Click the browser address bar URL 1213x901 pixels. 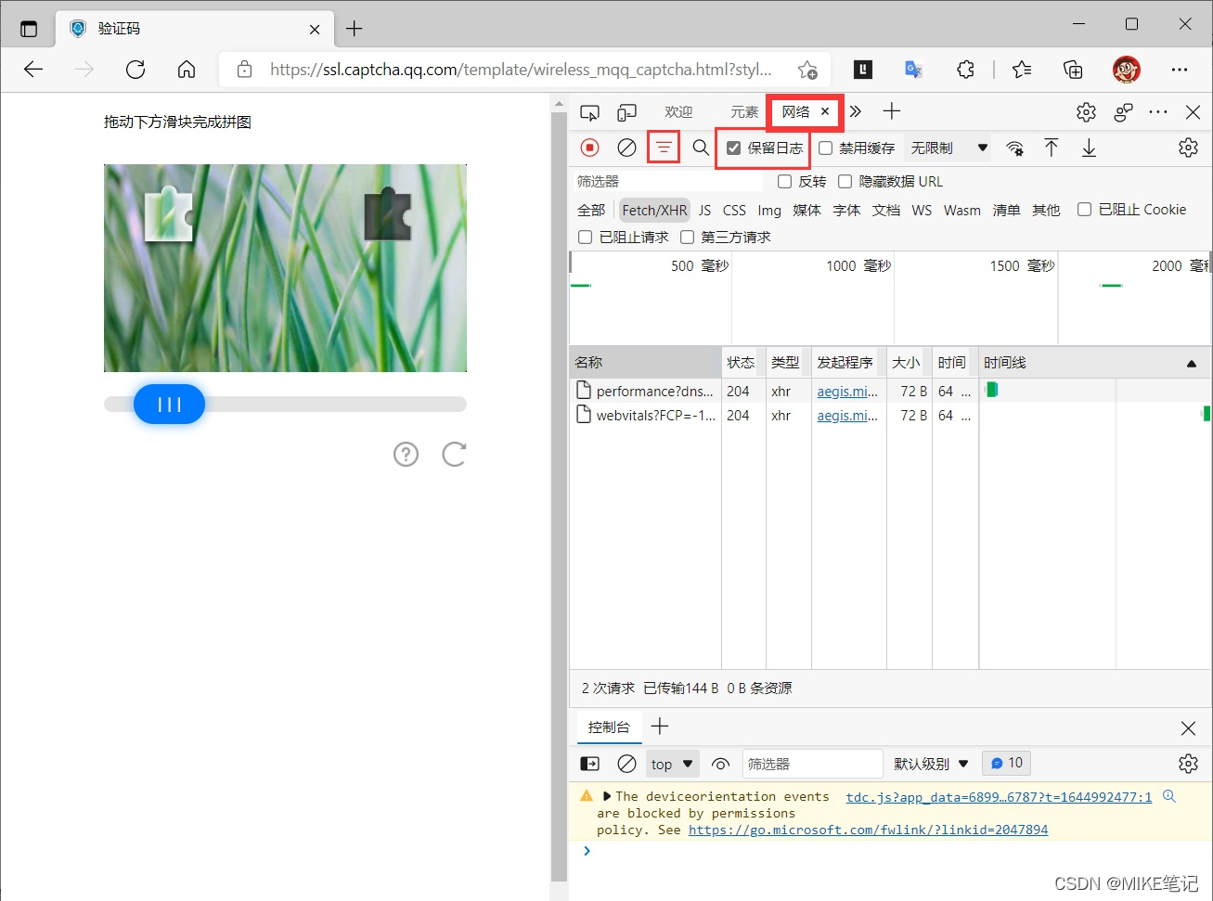[521, 70]
